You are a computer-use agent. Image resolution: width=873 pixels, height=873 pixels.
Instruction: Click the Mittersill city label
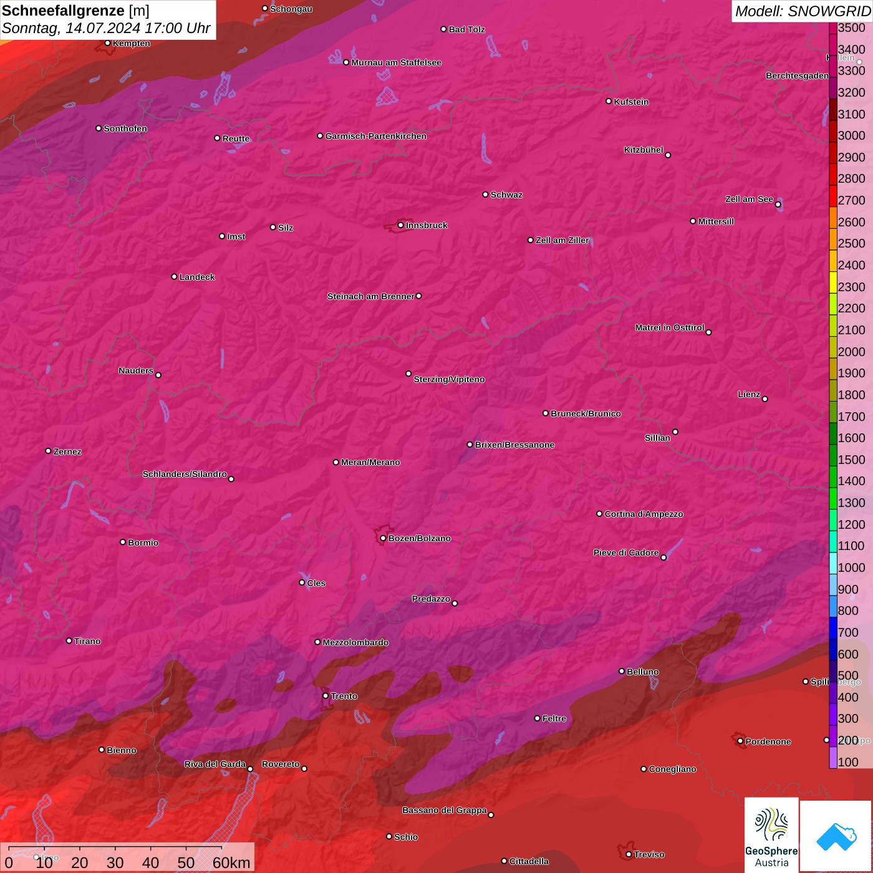pos(716,221)
